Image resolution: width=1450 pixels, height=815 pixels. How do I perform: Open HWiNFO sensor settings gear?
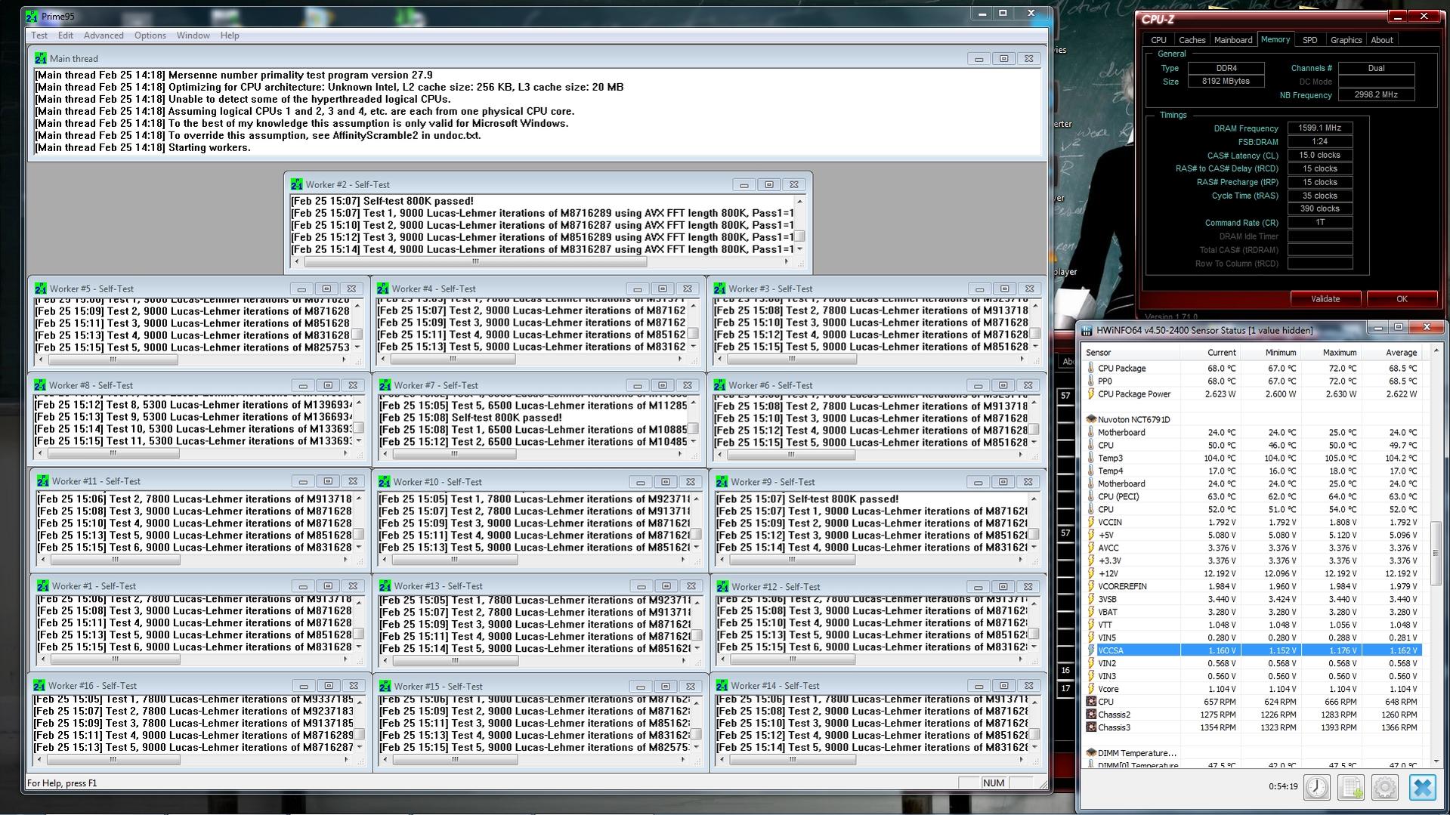click(1384, 787)
